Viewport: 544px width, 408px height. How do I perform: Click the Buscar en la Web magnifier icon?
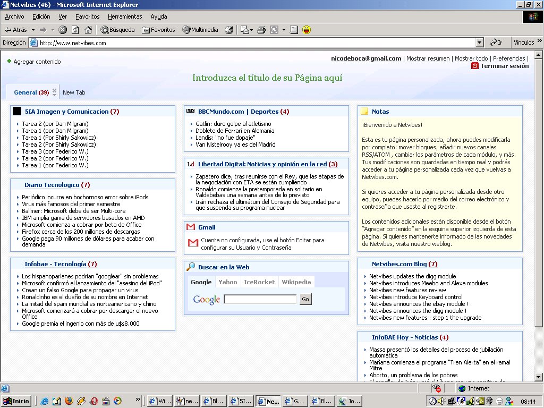pos(191,267)
